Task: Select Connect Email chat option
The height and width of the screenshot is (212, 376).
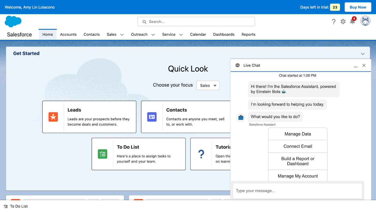Action: 298,146
